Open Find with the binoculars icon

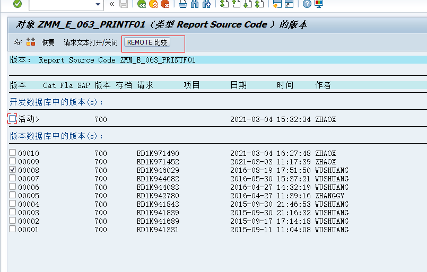[195, 4]
